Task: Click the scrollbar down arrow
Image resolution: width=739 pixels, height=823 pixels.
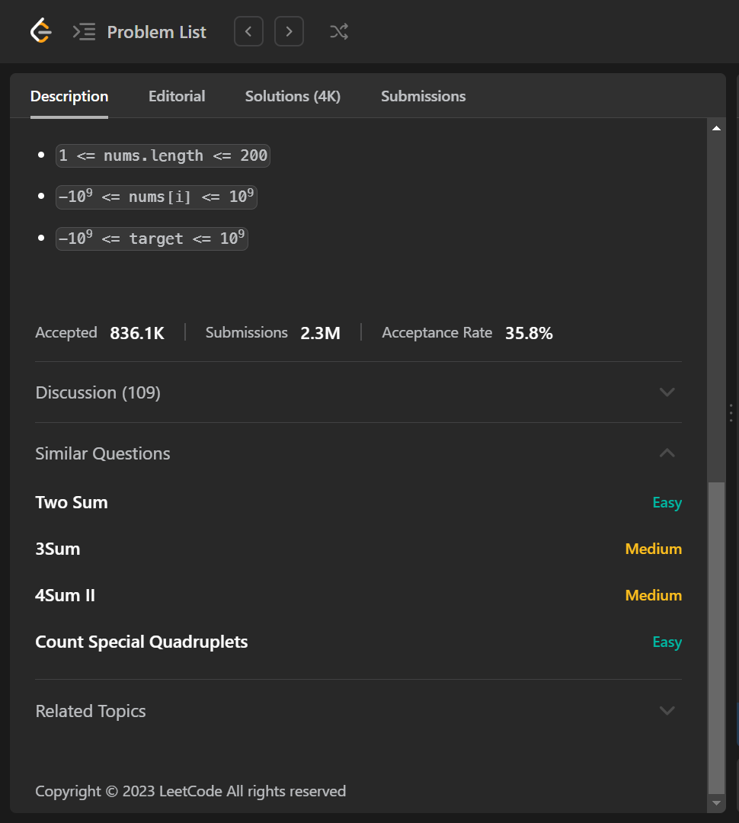Action: coord(716,802)
